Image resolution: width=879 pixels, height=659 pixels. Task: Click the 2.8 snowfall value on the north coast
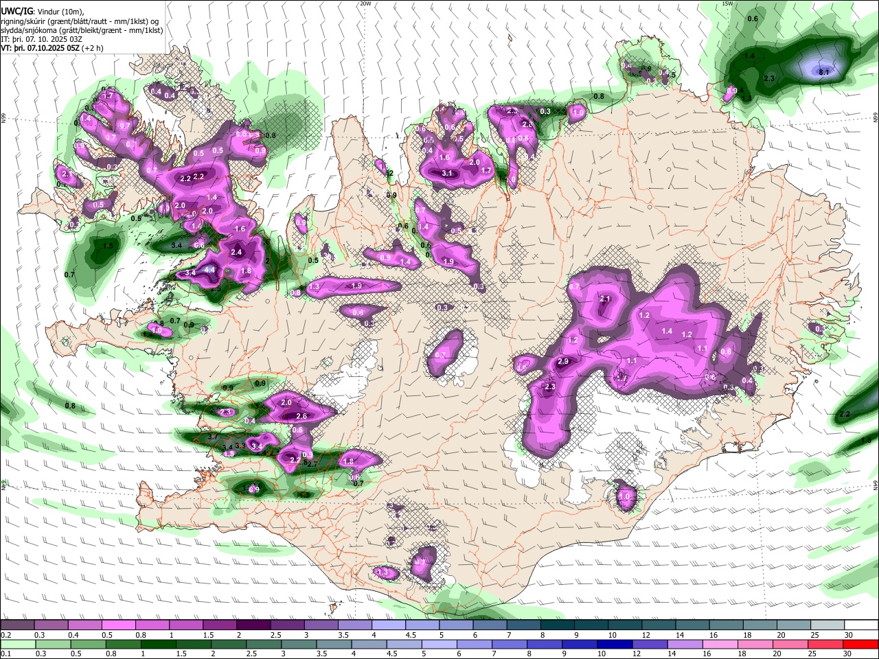point(527,124)
